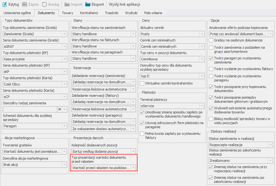The width and height of the screenshot is (276, 186).
Task: Click the Import folder icon
Action: click(67, 5)
